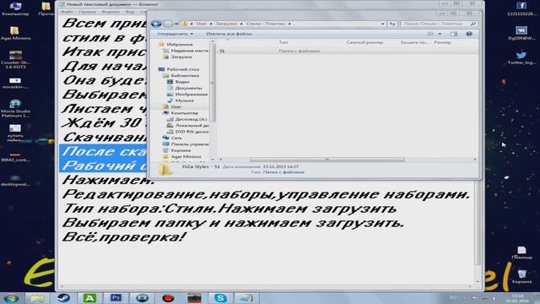
Task: Open 'Agar Minions' in navigation tree
Action: (x=186, y=156)
